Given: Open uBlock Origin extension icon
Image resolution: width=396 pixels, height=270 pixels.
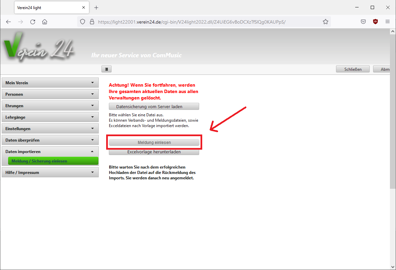Looking at the screenshot, I should [375, 22].
